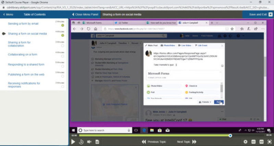Image resolution: width=274 pixels, height=146 pixels.
Task: Open topic Collaborating on a form
Action: click(x=23, y=54)
